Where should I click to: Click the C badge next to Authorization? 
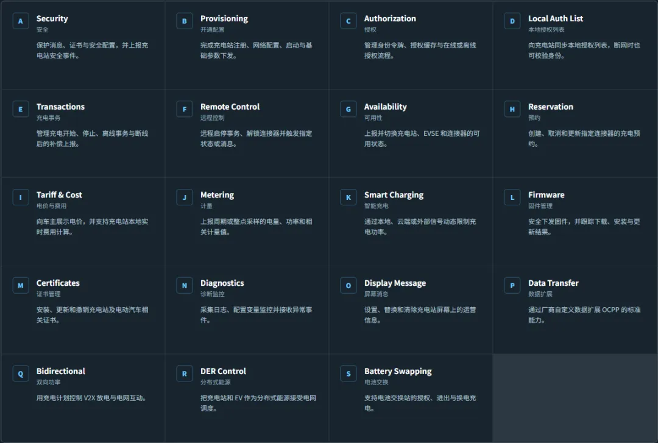(348, 21)
